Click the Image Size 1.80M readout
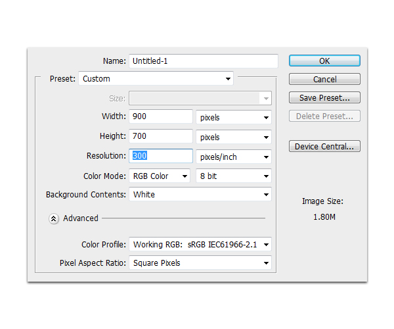Image resolution: width=394 pixels, height=329 pixels. (x=324, y=216)
